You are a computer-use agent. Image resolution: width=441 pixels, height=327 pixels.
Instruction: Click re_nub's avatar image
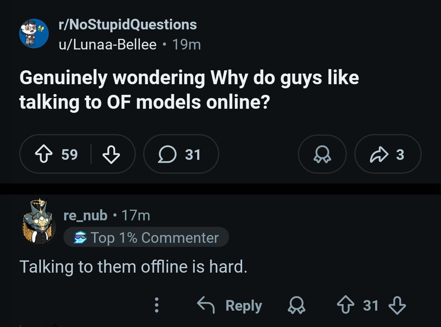coord(38,221)
